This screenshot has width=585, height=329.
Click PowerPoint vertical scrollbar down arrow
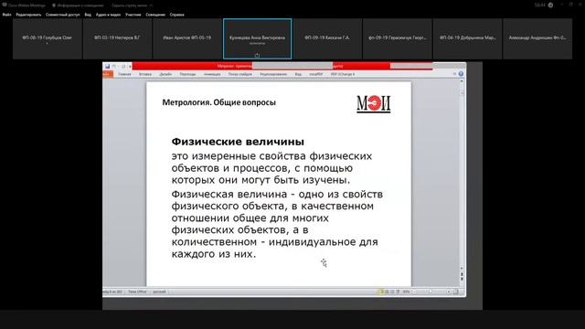pos(462,268)
